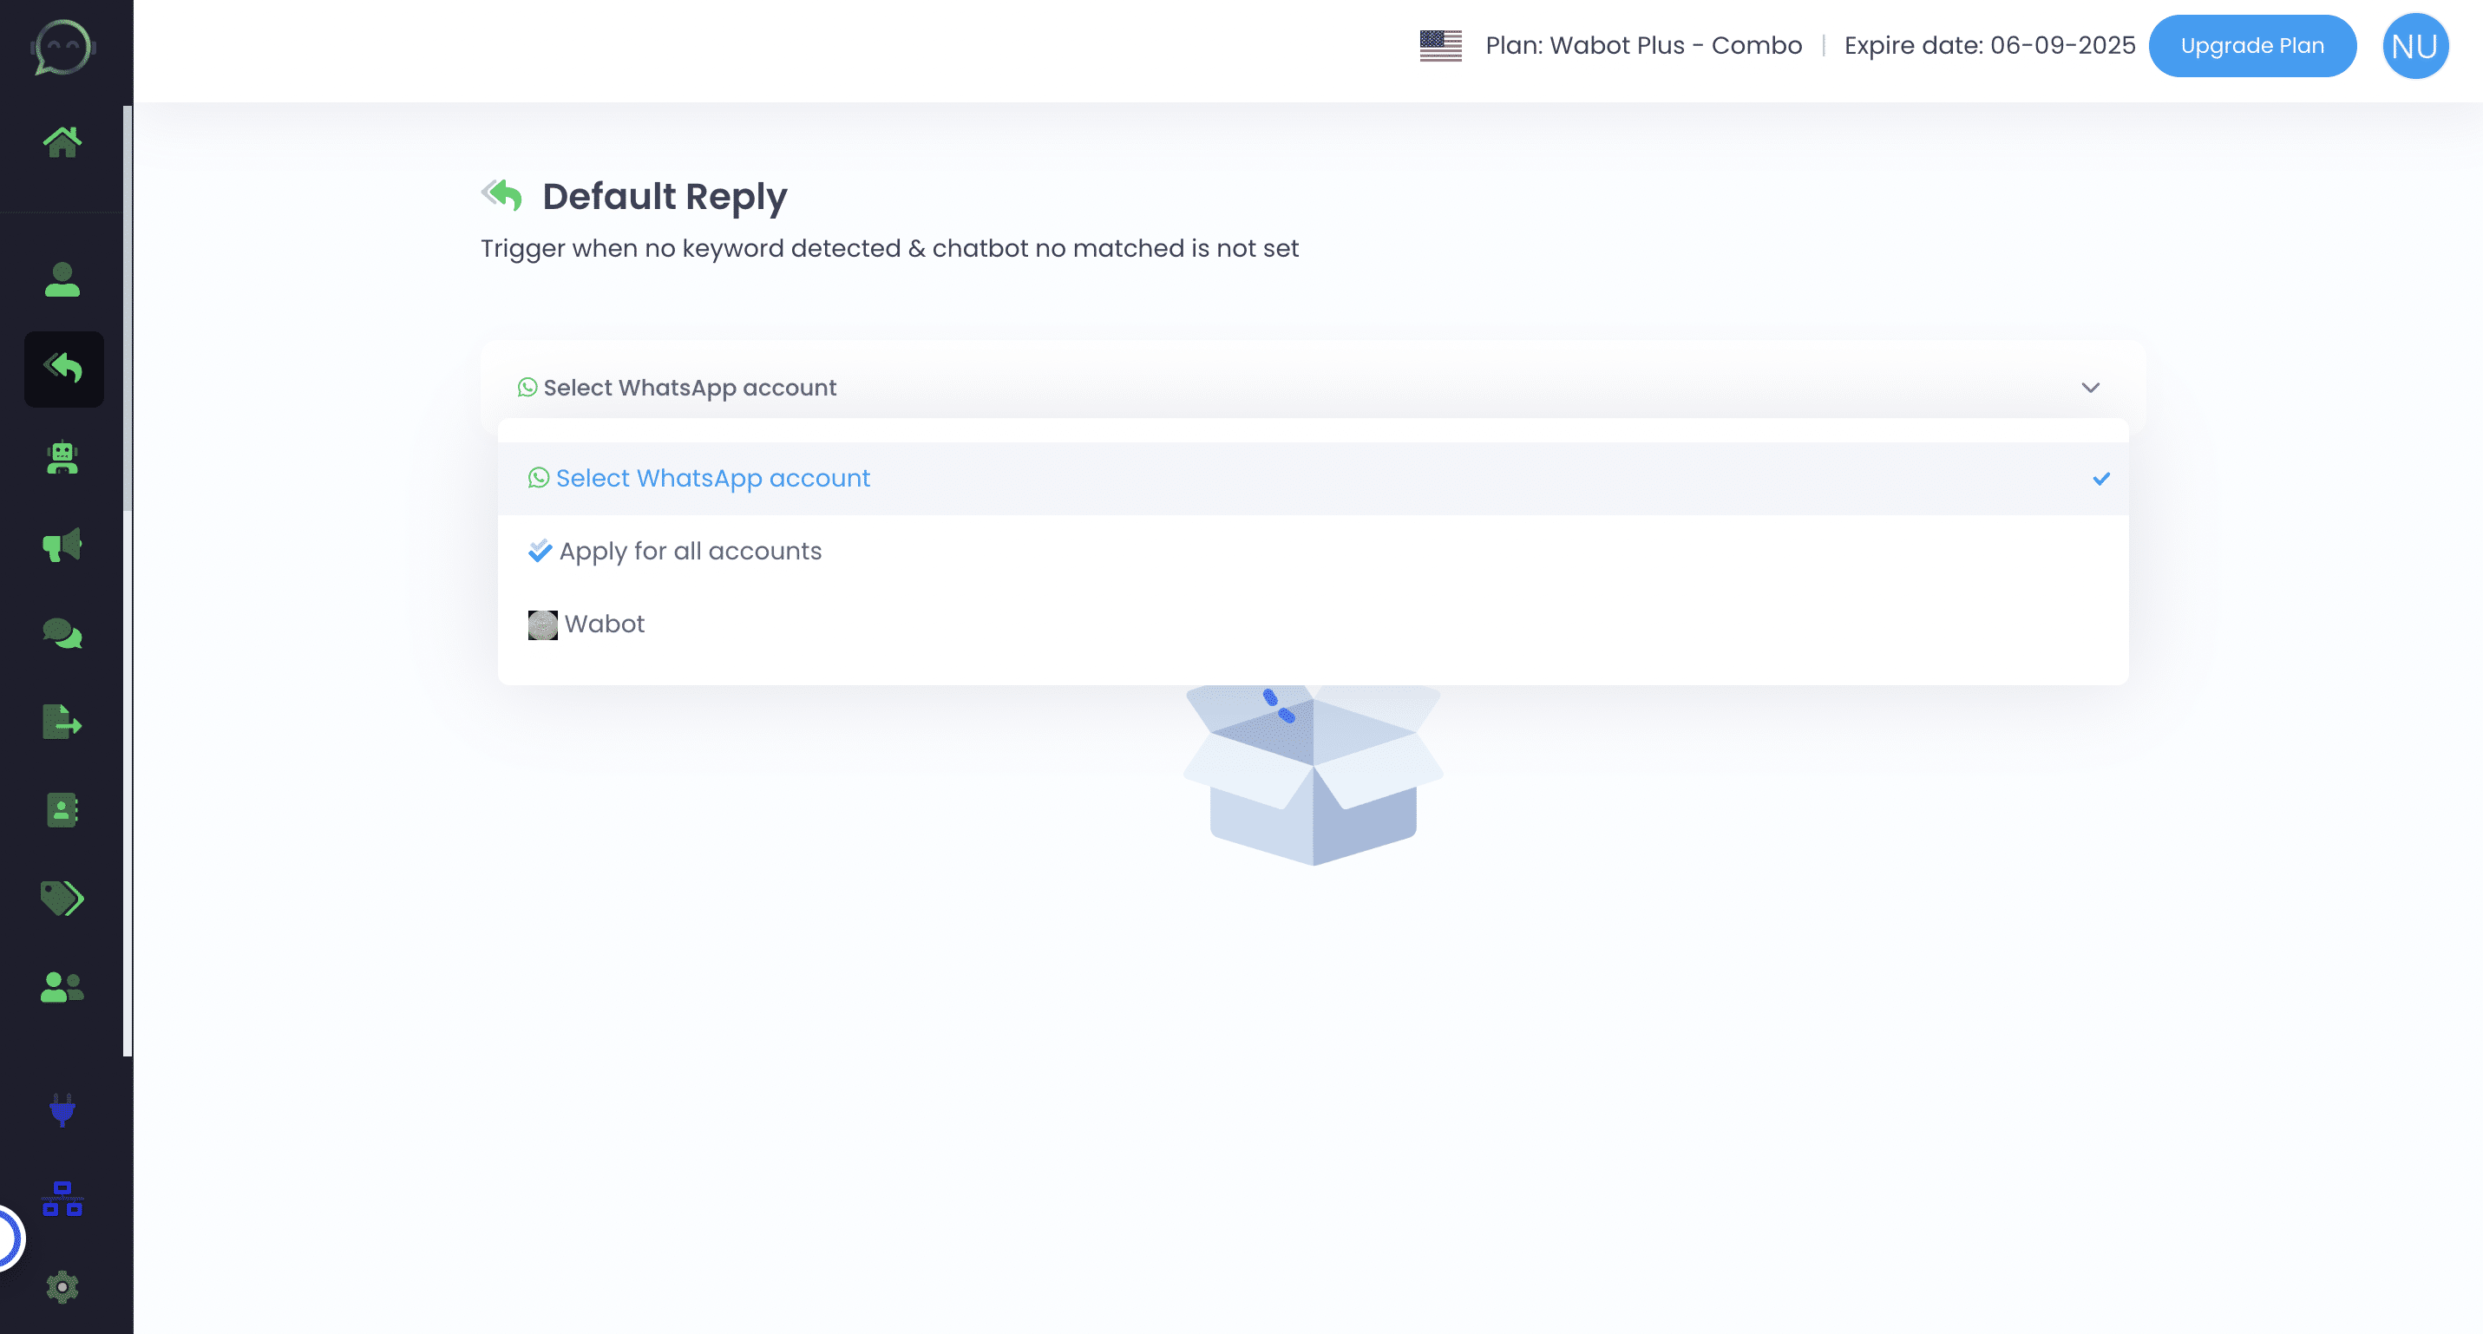Expand the Select WhatsApp account dropdown chevron
Image resolution: width=2483 pixels, height=1334 pixels.
pos(2090,388)
